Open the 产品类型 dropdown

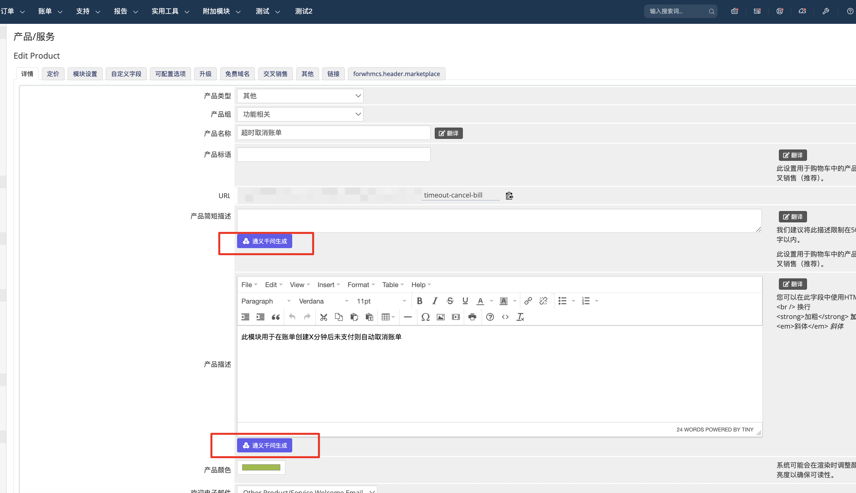[300, 96]
